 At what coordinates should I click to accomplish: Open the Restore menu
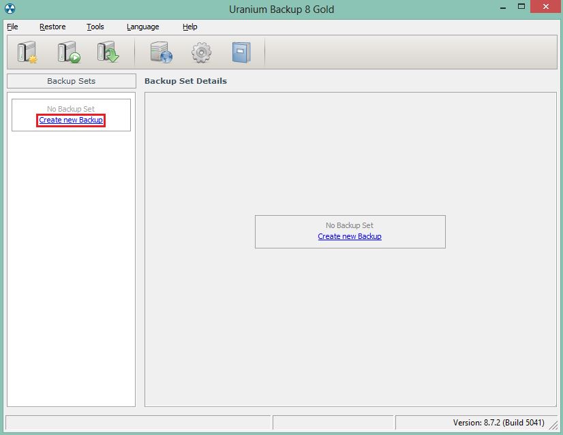52,27
